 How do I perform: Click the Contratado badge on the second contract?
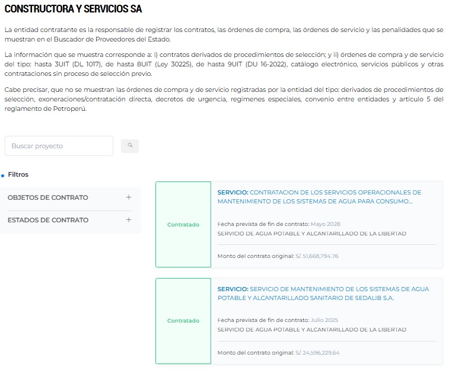tap(183, 321)
